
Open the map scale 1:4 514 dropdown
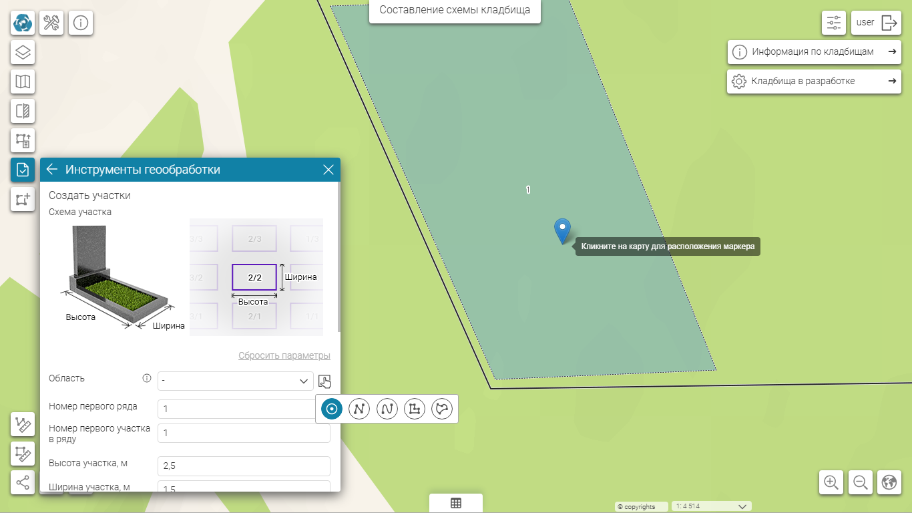(712, 506)
